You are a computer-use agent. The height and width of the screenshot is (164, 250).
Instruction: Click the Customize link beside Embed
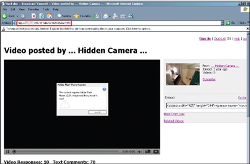click(242, 98)
